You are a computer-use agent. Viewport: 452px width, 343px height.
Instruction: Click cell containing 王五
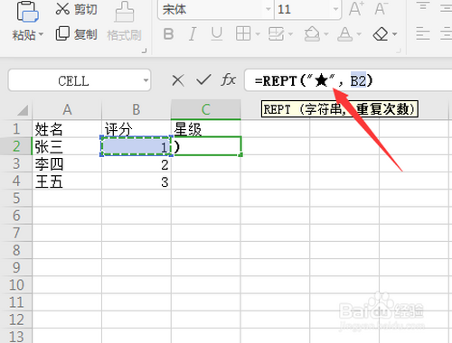67,181
